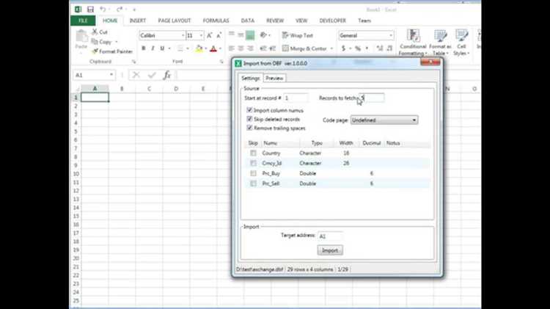Open the VIEW ribbon tab
This screenshot has height=309, width=550.
coord(301,21)
